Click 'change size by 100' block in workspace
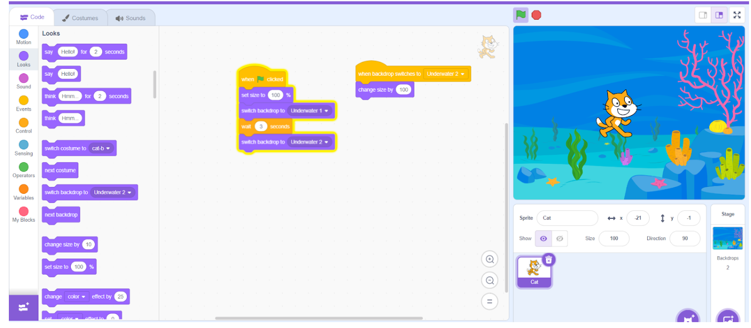 (x=385, y=89)
